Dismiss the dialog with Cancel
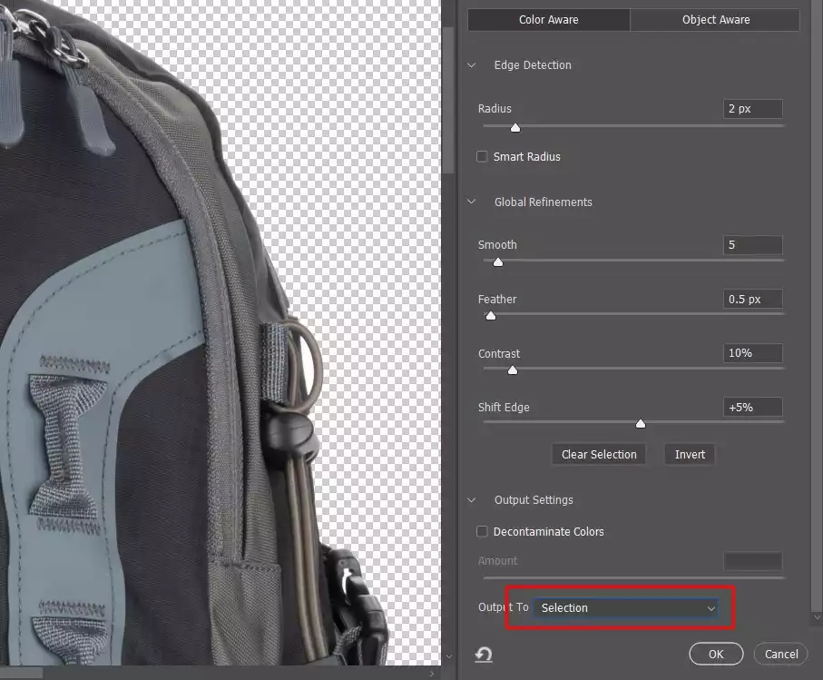The image size is (823, 680). coord(779,654)
